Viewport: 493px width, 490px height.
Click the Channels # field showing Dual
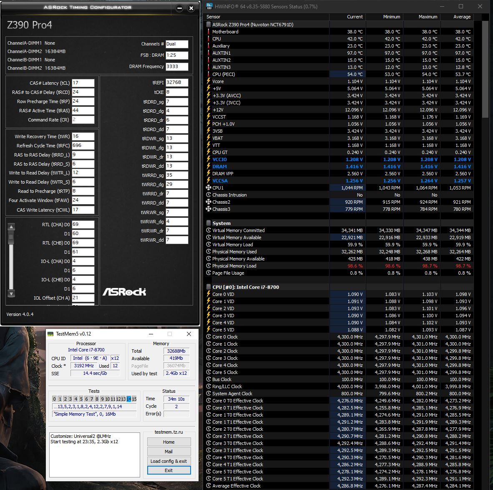177,44
